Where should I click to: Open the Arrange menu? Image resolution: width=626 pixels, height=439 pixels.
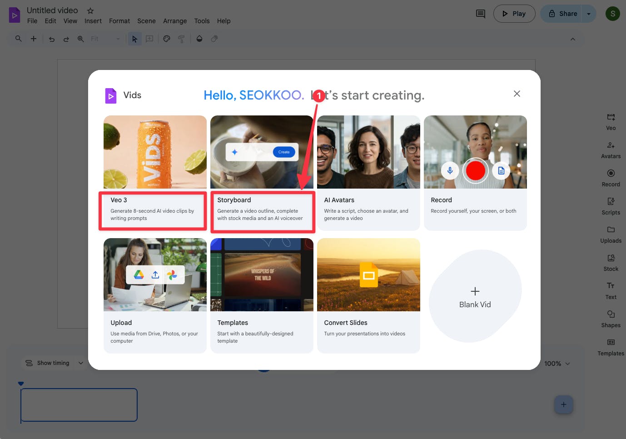click(175, 21)
